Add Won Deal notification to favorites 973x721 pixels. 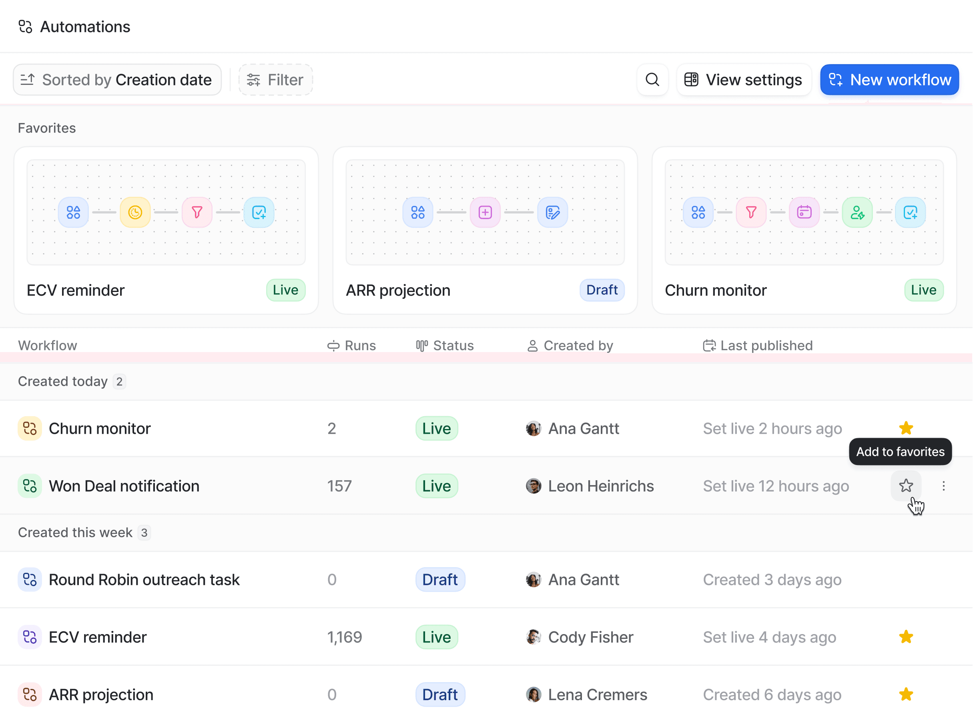(906, 486)
